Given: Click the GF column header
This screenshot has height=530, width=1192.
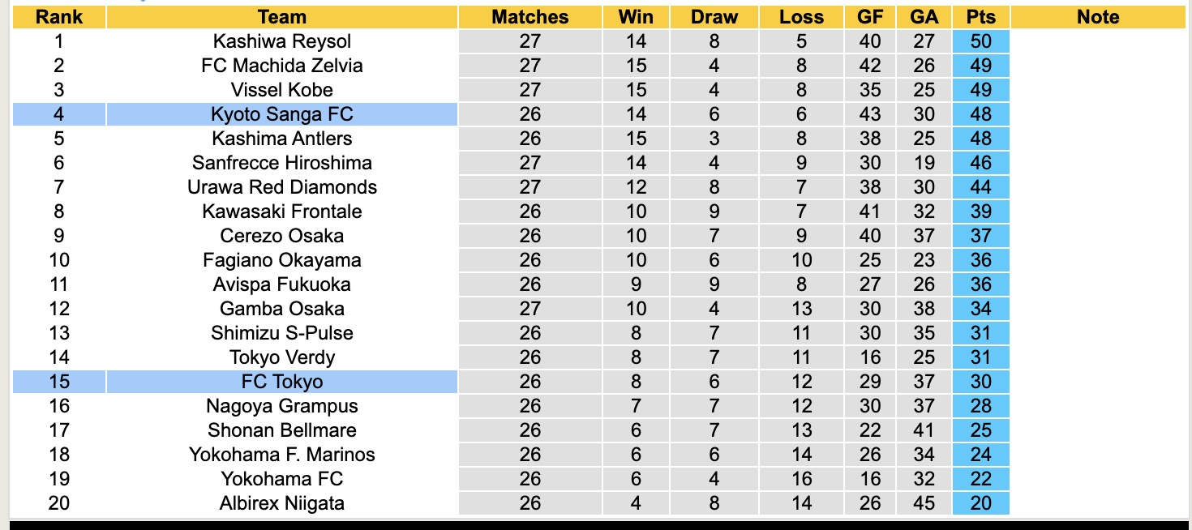Looking at the screenshot, I should coord(870,17).
